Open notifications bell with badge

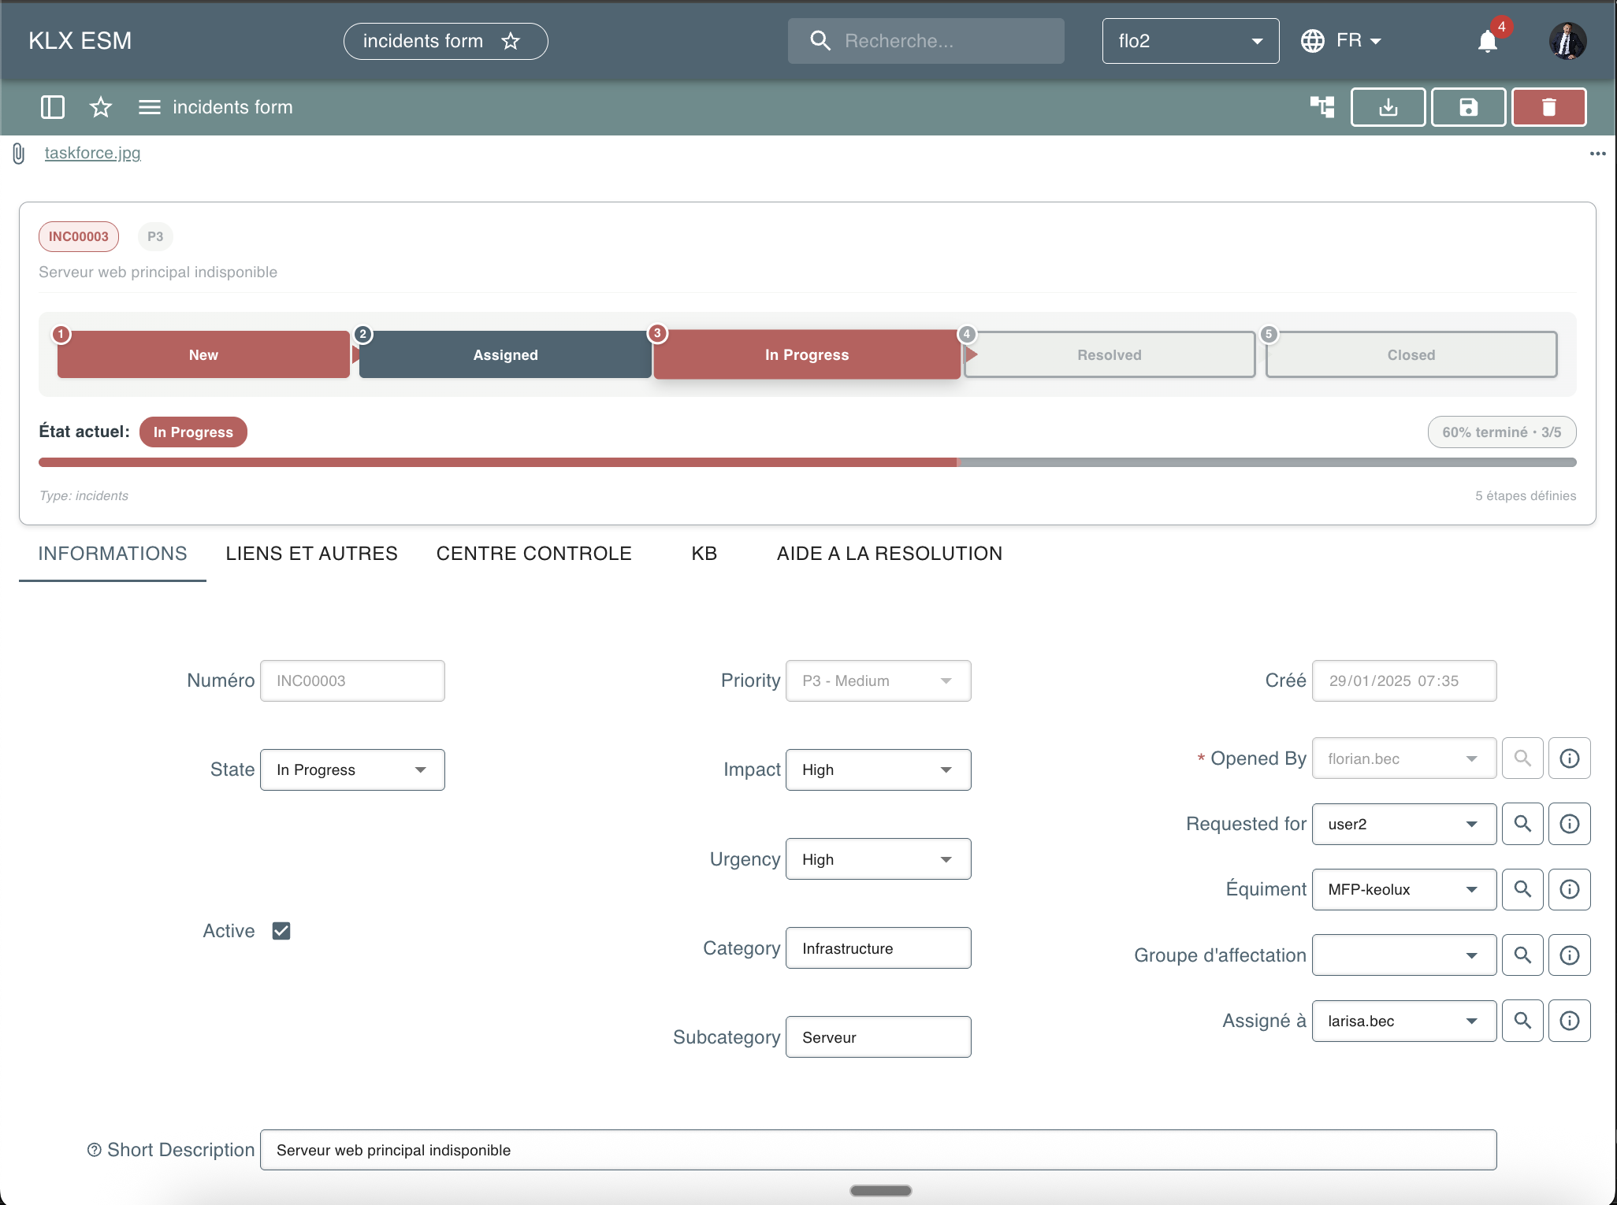1488,41
